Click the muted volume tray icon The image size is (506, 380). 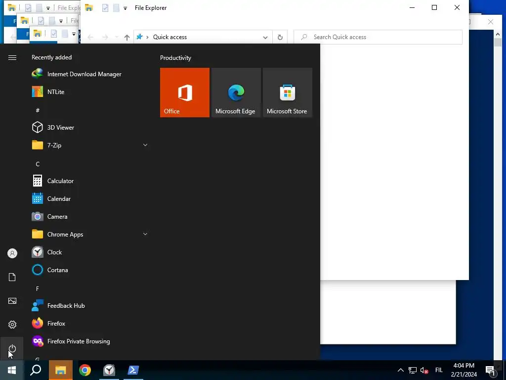[424, 370]
